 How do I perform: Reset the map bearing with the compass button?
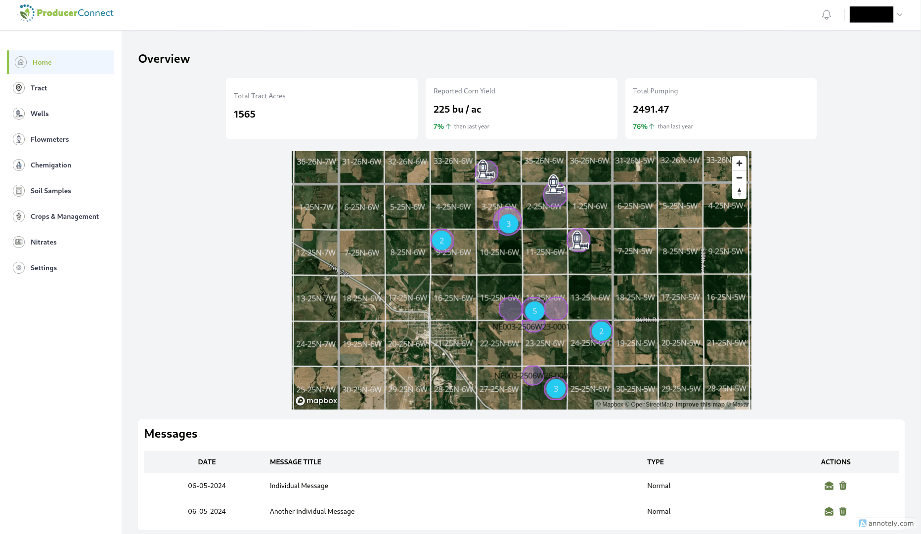739,192
